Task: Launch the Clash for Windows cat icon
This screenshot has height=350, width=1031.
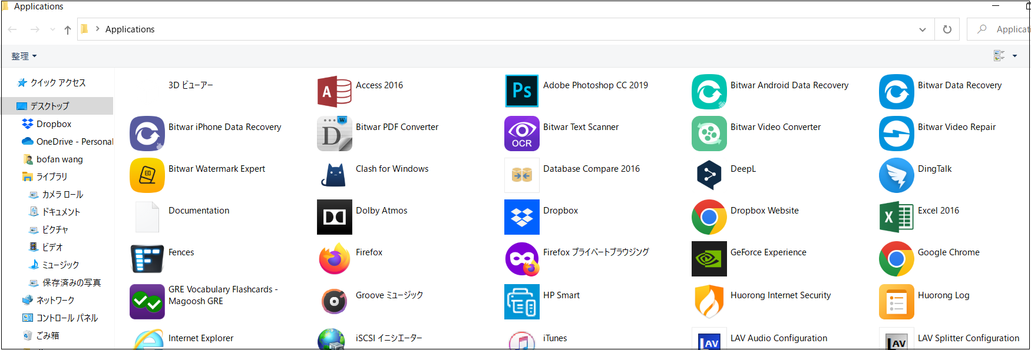Action: click(x=334, y=175)
